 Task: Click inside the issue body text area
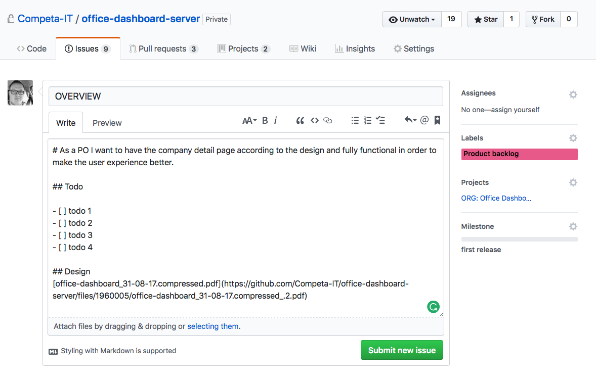[245, 228]
